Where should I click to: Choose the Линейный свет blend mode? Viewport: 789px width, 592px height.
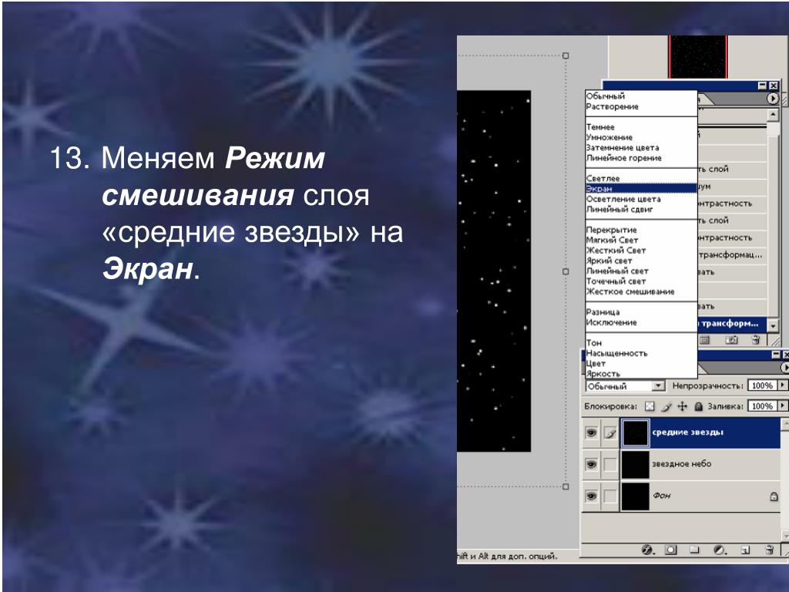click(640, 271)
